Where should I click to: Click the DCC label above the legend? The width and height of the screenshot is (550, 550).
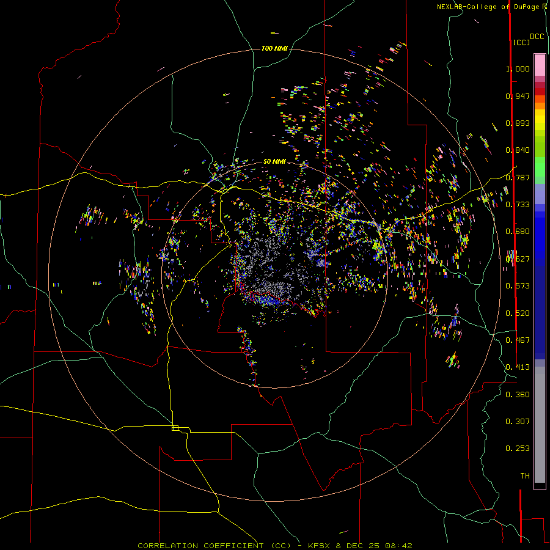coord(537,37)
